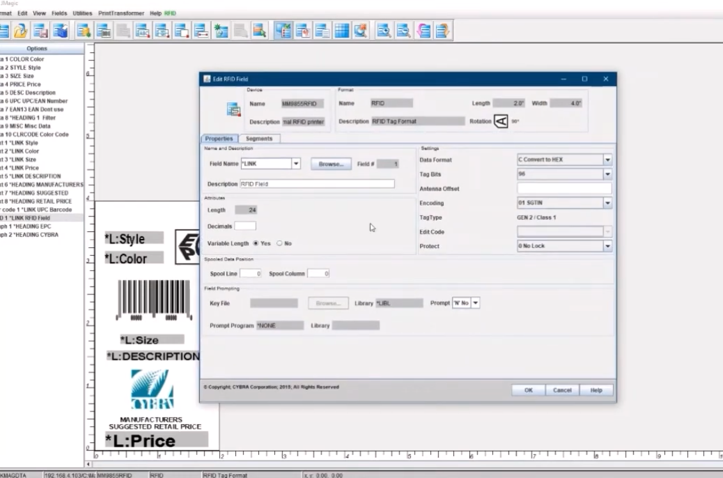The image size is (723, 478).
Task: Select '*LINK UPC Barcode' in Options list
Action: (x=42, y=210)
